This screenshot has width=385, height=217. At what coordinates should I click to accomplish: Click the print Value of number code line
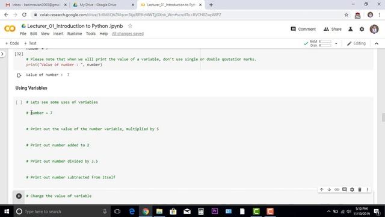coord(64,64)
